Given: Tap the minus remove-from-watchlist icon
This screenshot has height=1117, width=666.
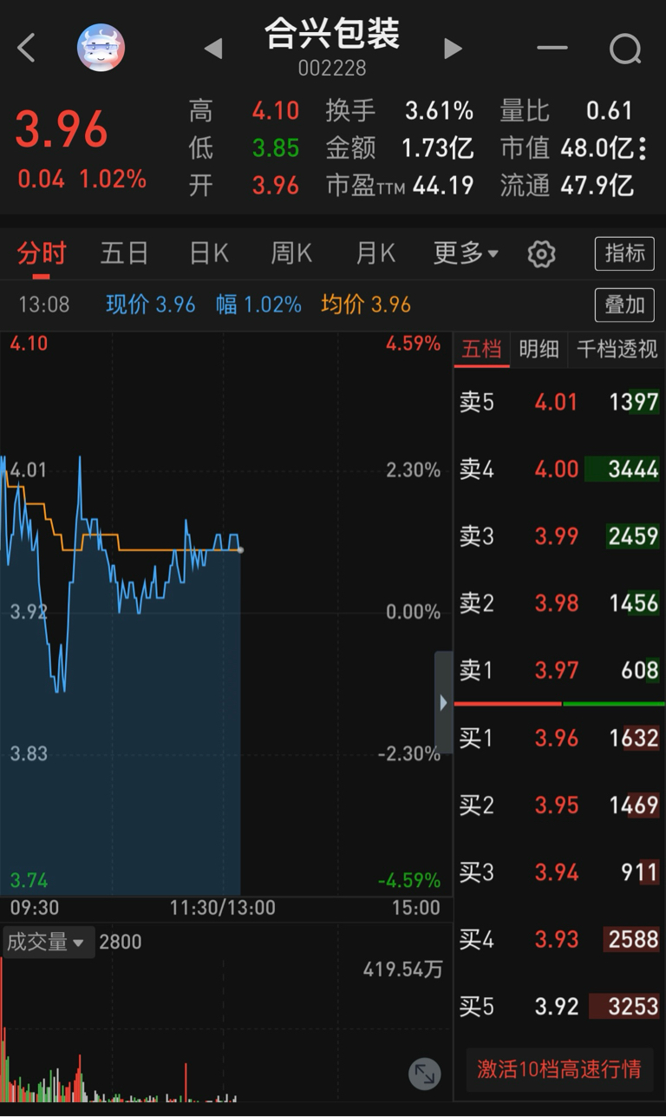Looking at the screenshot, I should point(552,49).
